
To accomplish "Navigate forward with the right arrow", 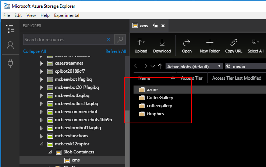I will tap(145, 66).
